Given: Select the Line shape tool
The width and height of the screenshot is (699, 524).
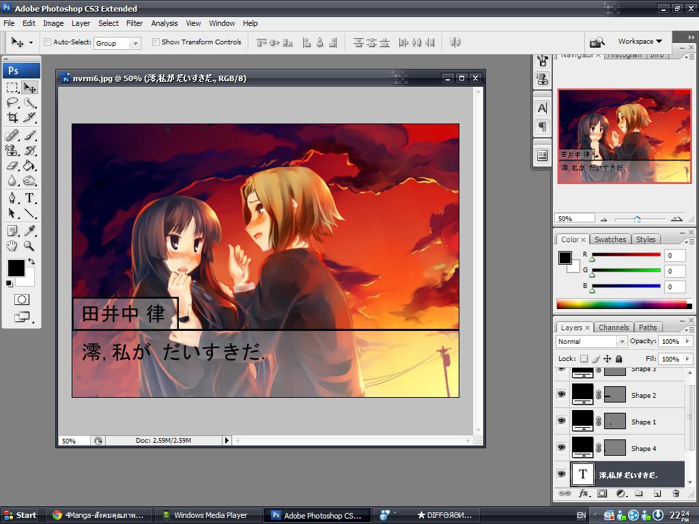Looking at the screenshot, I should pyautogui.click(x=29, y=213).
